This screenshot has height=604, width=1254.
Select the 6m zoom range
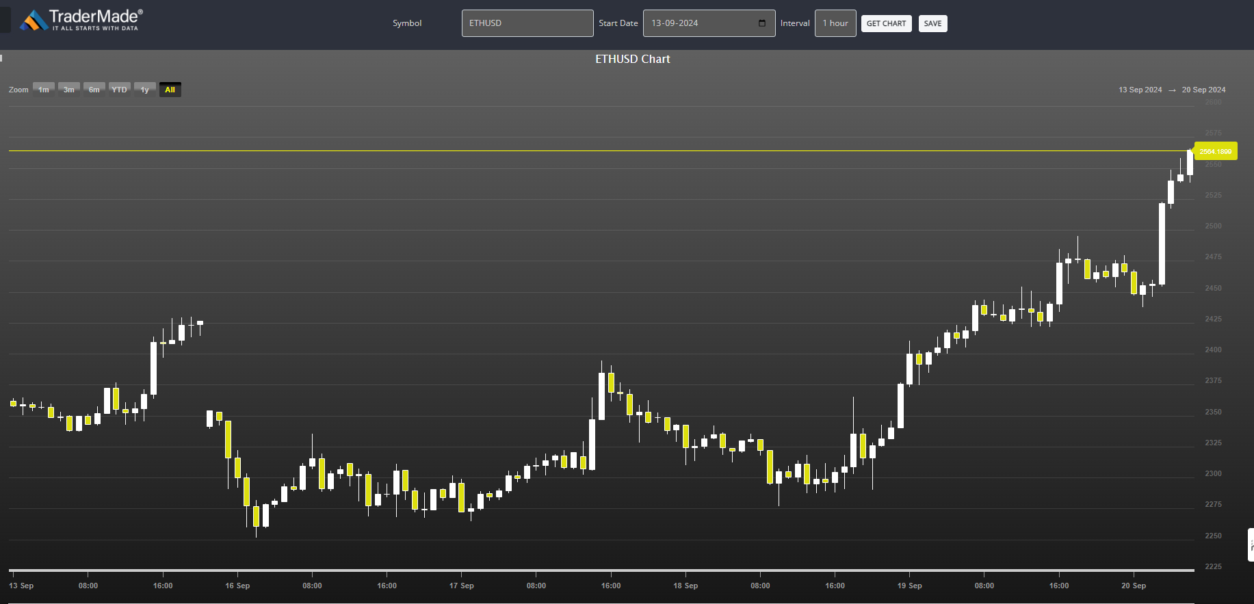coord(94,90)
